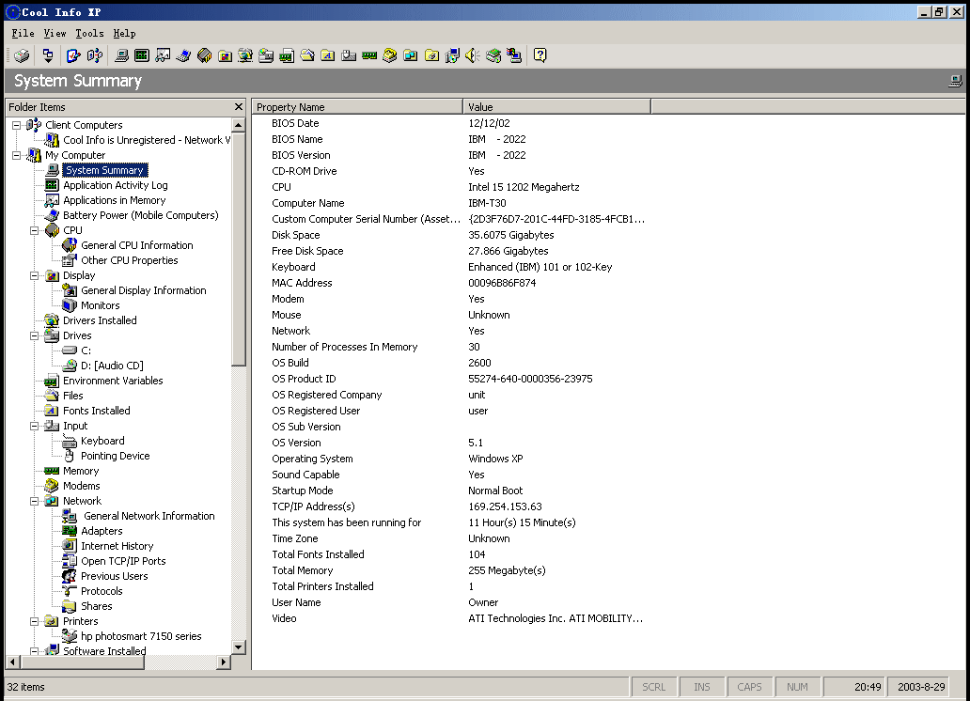Collapse the Client Computers tree node
The width and height of the screenshot is (970, 701).
(17, 125)
